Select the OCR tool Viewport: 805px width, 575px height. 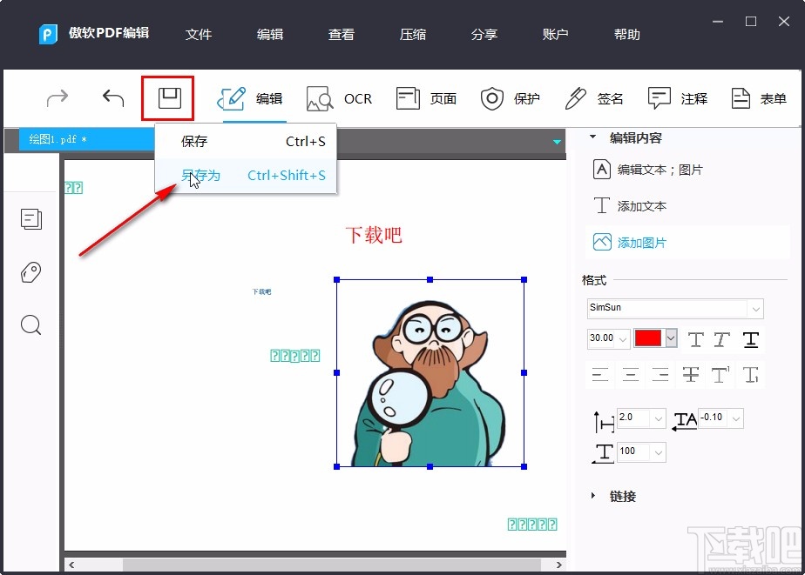[339, 98]
